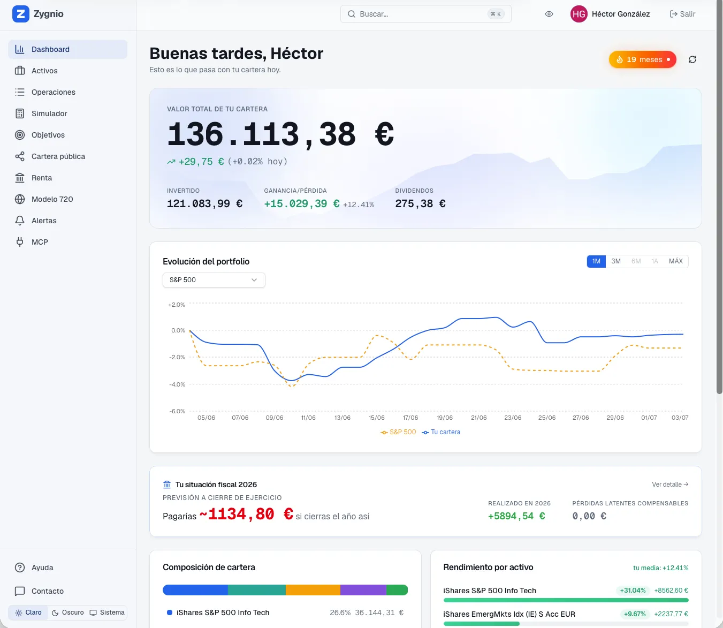This screenshot has width=723, height=628.
Task: Switch to Oscuro dark theme
Action: (x=67, y=612)
